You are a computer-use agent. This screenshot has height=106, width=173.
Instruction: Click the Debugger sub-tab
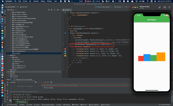(x=13, y=82)
